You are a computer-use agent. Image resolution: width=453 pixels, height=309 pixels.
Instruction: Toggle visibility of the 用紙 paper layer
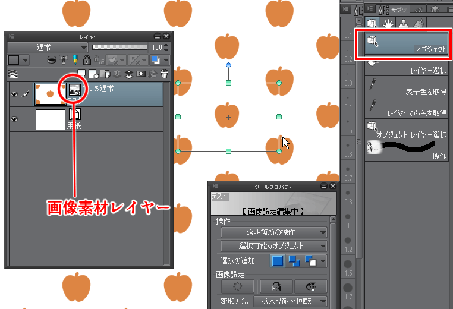click(14, 119)
